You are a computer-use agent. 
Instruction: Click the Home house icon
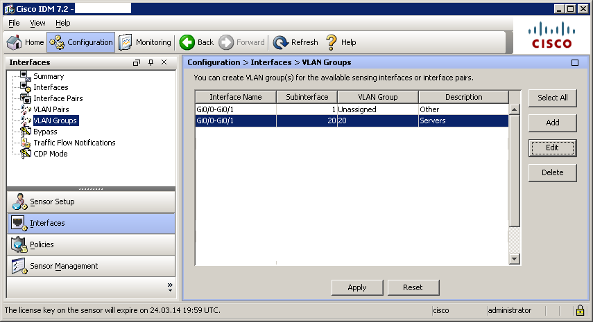click(15, 42)
